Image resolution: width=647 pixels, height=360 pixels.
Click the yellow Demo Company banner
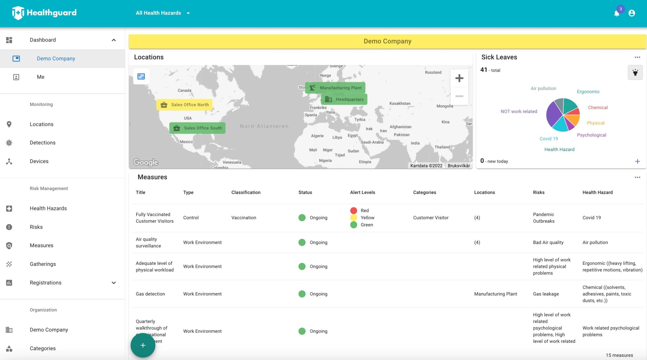tap(387, 41)
